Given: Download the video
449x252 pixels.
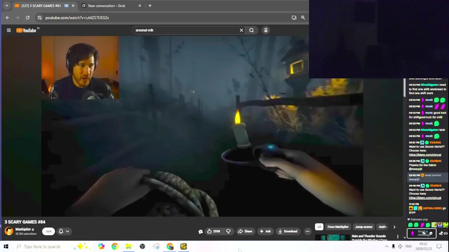Looking at the screenshot, I should point(288,231).
